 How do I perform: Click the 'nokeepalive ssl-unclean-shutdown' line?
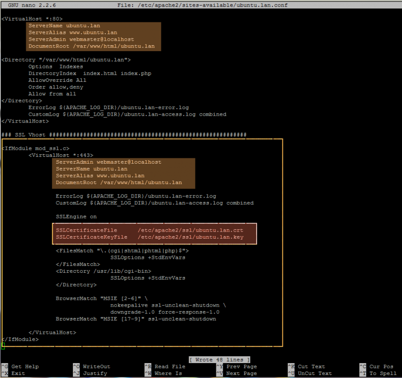(168, 305)
